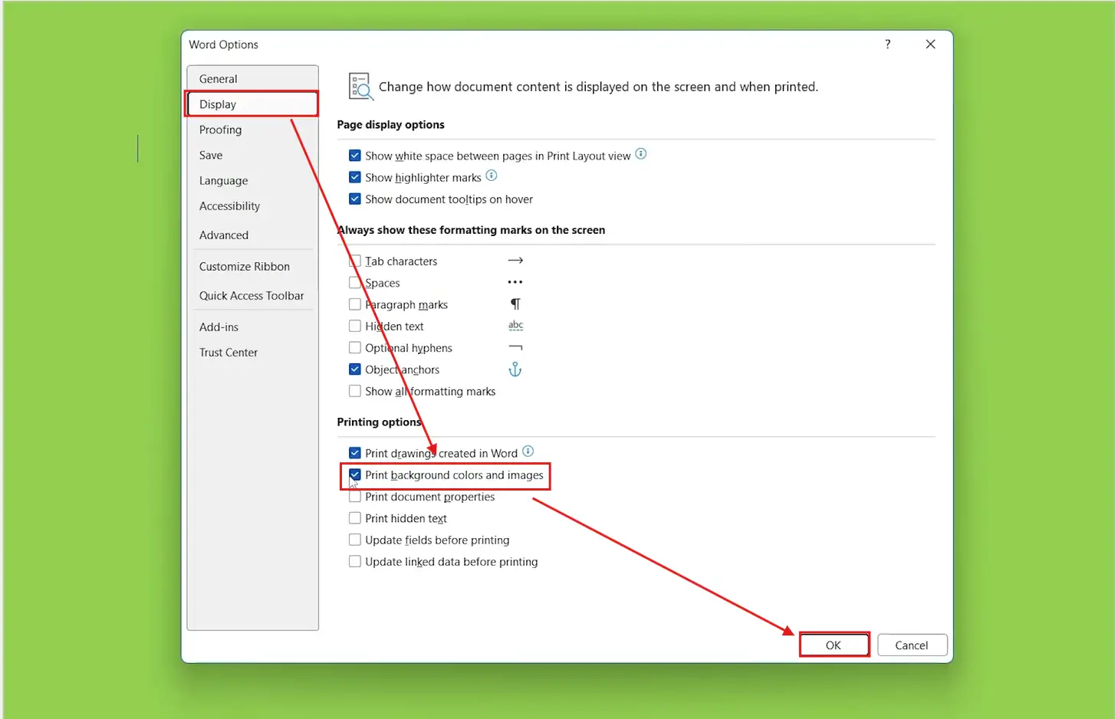Click info icon beside white space option
The height and width of the screenshot is (719, 1115).
[641, 154]
